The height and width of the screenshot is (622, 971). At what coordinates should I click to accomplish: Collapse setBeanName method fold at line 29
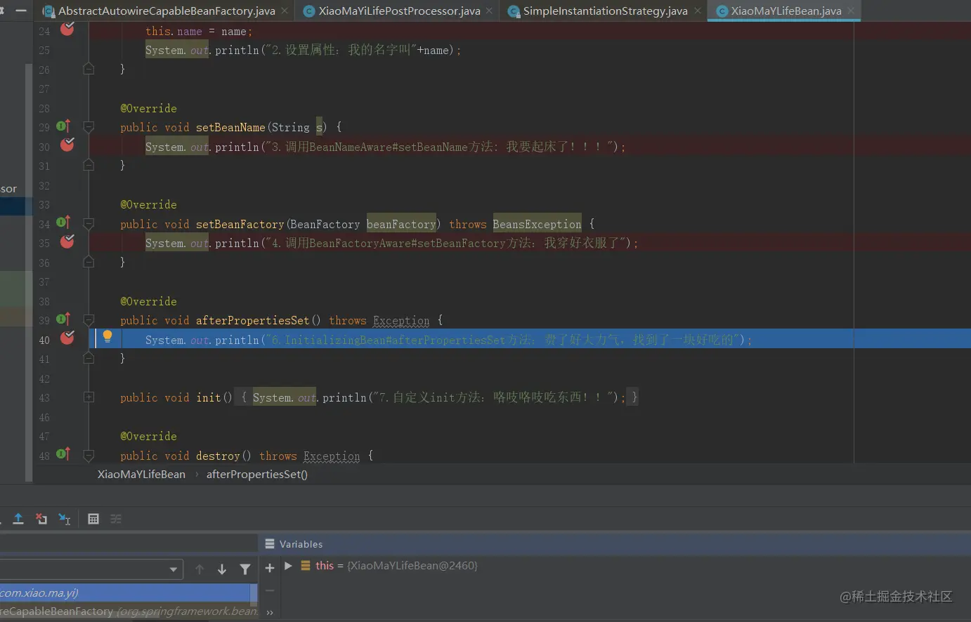coord(89,127)
